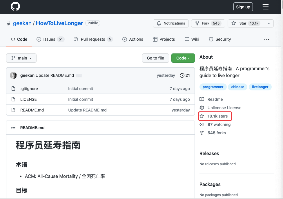
Task: Open the Actions tab
Action: point(133,39)
